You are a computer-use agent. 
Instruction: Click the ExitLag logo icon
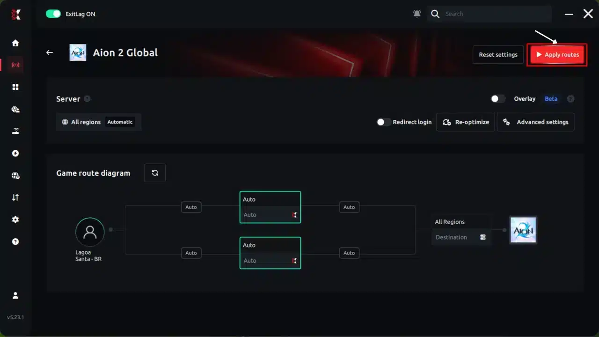click(x=16, y=15)
